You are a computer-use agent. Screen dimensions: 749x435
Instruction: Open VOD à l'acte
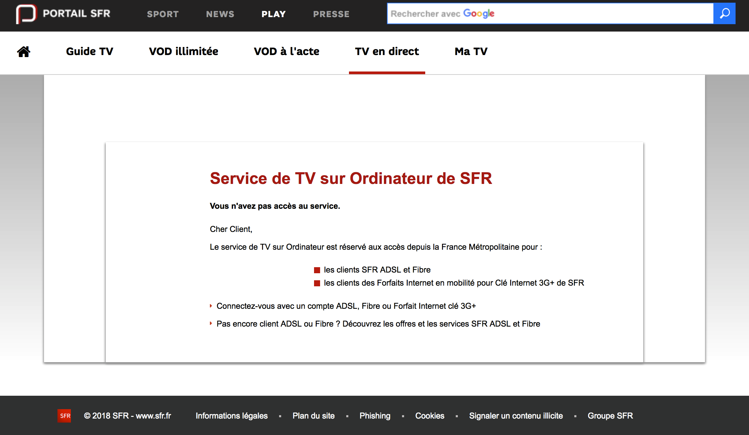pyautogui.click(x=287, y=51)
